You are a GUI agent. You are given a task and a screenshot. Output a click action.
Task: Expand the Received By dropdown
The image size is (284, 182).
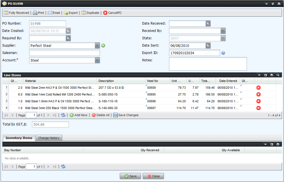coord(223,31)
